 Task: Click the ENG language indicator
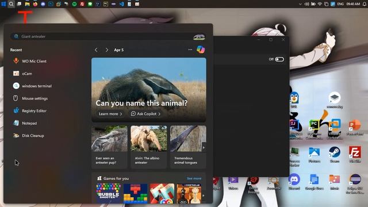(340, 4)
